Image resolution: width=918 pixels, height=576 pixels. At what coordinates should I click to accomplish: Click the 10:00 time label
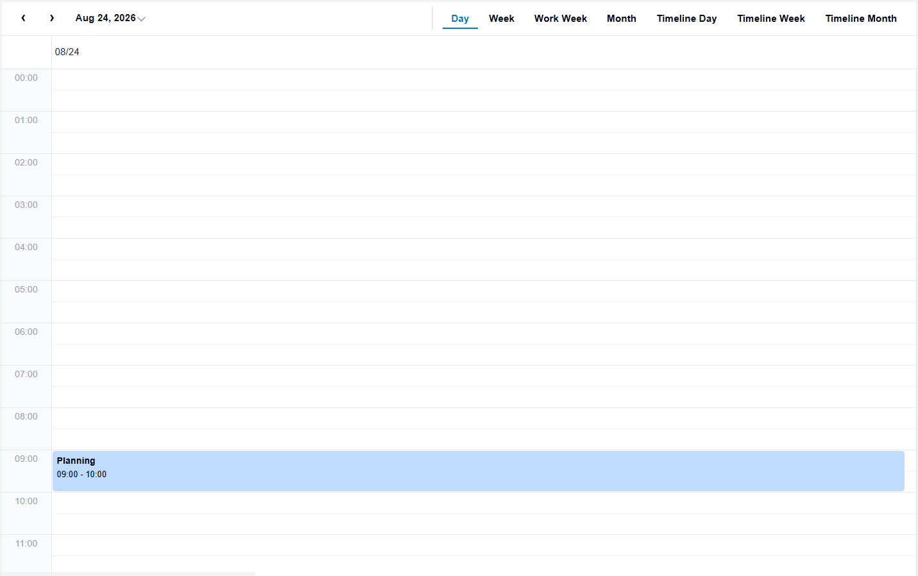[x=26, y=501]
